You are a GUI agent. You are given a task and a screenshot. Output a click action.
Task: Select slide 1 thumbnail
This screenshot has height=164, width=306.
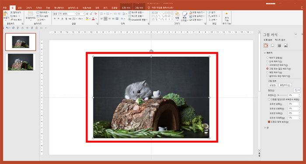pos(21,42)
